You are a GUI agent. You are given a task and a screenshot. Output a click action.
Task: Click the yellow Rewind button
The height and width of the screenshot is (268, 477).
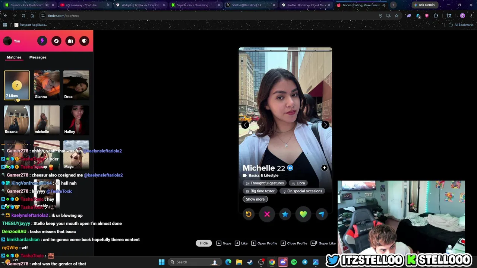249,214
